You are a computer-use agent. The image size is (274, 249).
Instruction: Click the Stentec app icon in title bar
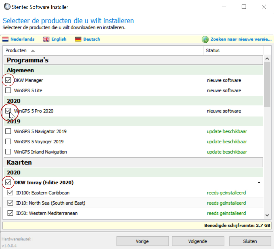pyautogui.click(x=7, y=7)
